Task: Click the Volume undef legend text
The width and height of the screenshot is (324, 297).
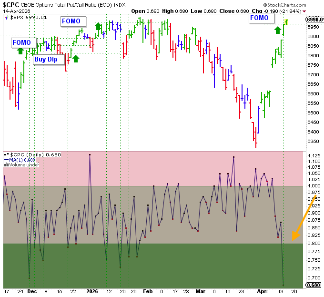Action: click(24, 165)
